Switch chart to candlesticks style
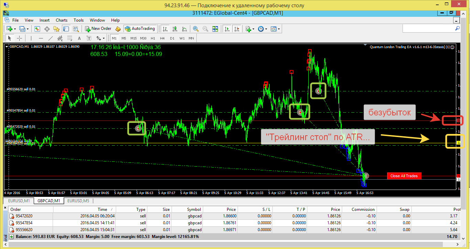The image size is (470, 249). (175, 29)
